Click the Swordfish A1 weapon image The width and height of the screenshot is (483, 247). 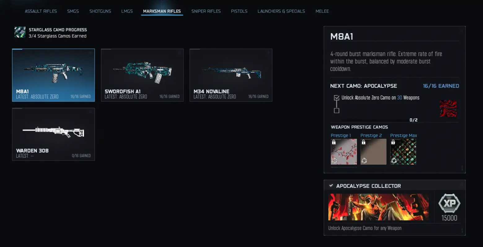(143, 72)
